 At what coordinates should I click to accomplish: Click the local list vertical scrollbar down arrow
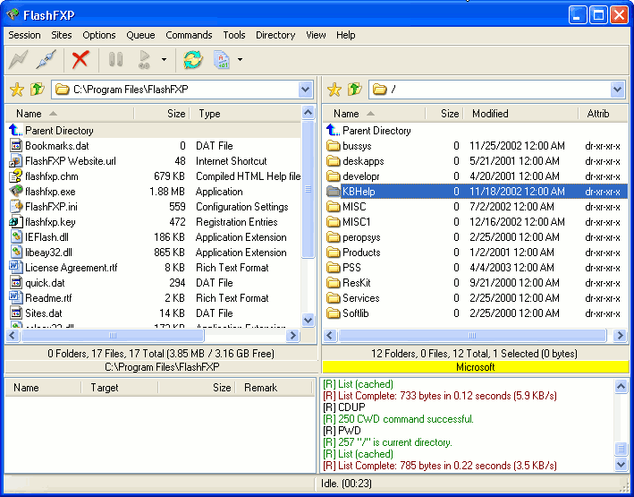click(x=309, y=320)
